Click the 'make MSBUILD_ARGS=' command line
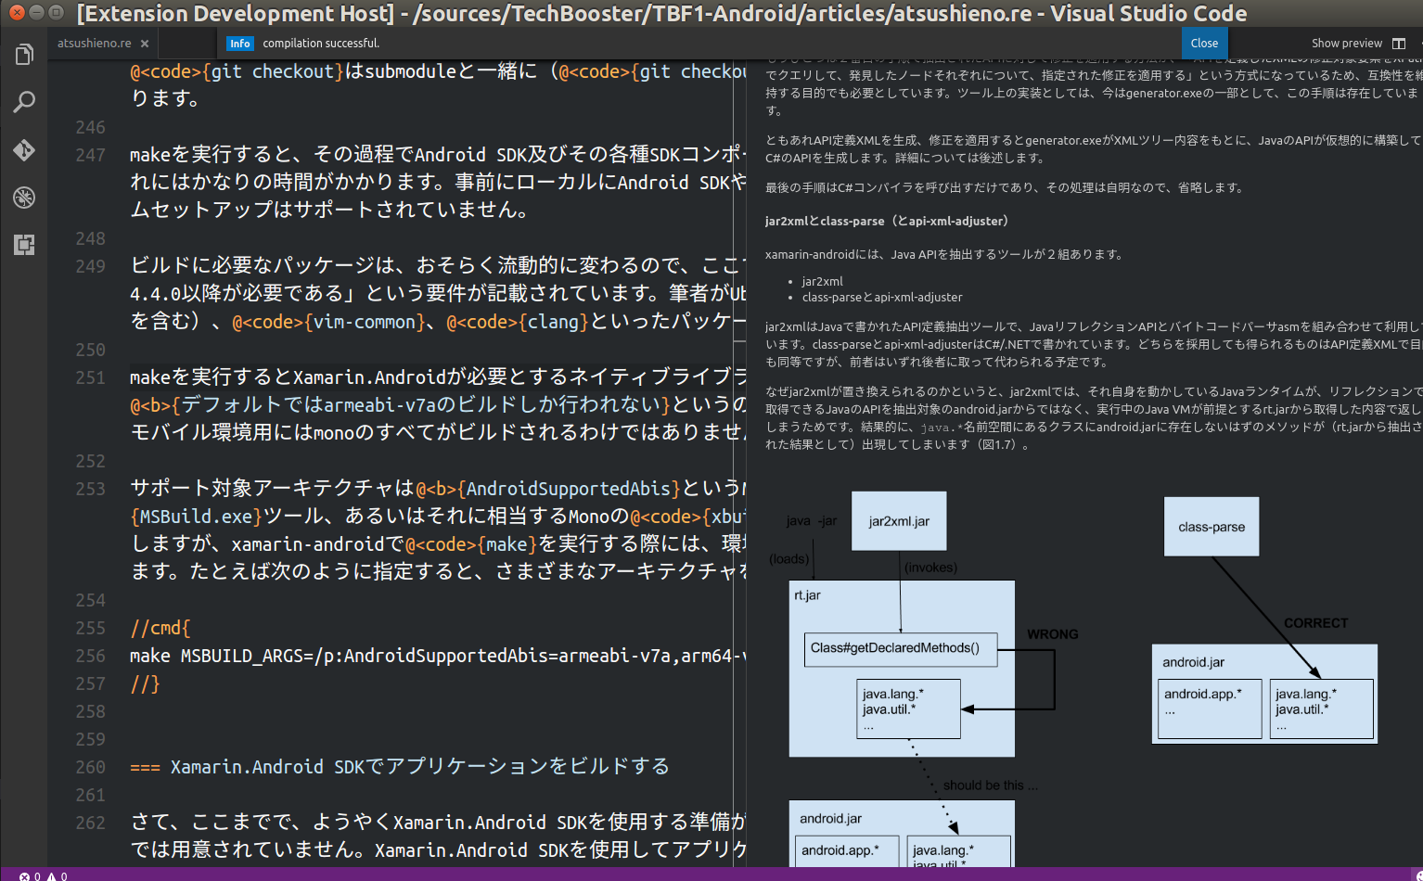 tap(438, 656)
